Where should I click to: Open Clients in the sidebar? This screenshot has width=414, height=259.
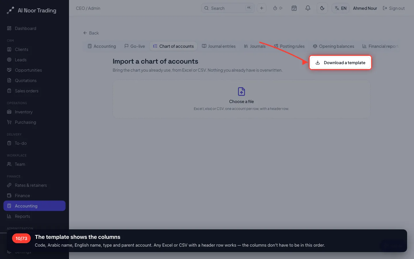click(x=34, y=49)
